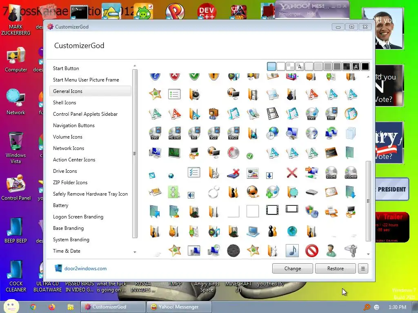Select the DVD-R disc icon
Image resolution: width=418 pixels, height=313 pixels.
click(x=331, y=172)
